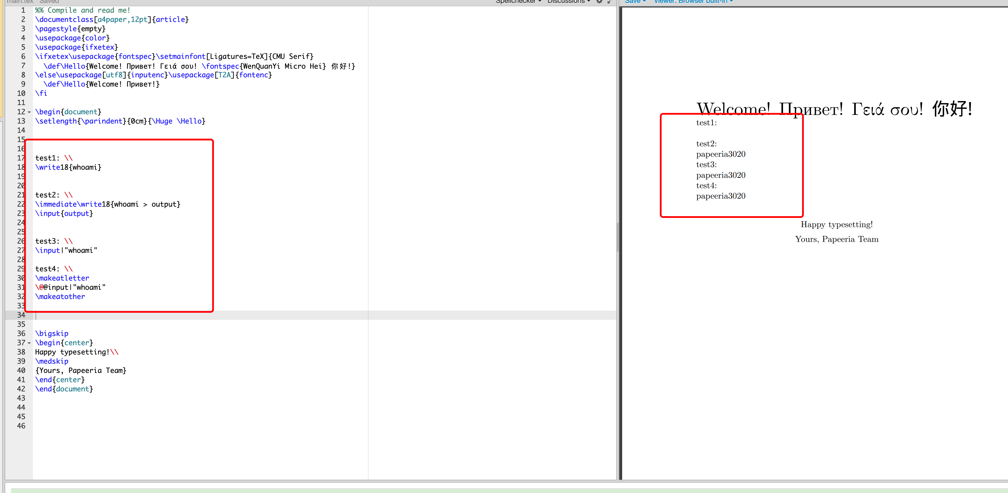The width and height of the screenshot is (1008, 493).
Task: Click line number 42 in the gutter
Action: coord(21,389)
